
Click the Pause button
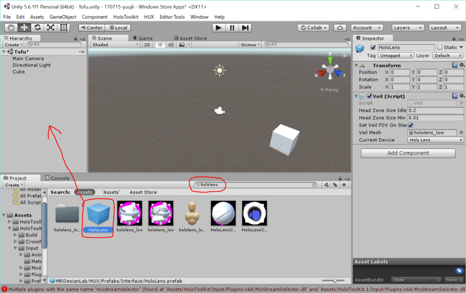pyautogui.click(x=232, y=28)
